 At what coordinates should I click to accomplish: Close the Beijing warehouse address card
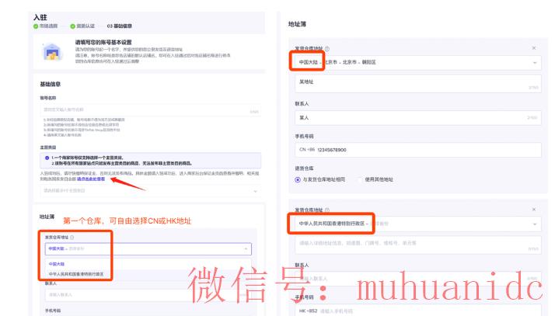[534, 48]
